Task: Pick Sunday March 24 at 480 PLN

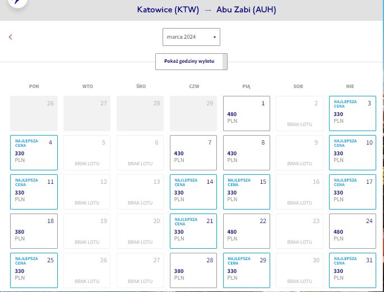Action: pos(353,231)
